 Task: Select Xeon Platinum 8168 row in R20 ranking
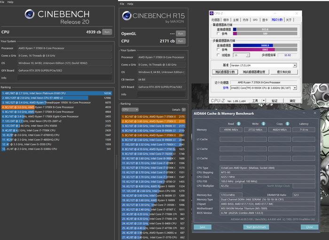point(56,93)
